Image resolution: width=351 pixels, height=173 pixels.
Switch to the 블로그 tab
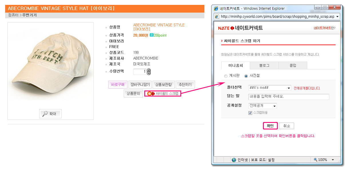click(x=264, y=66)
